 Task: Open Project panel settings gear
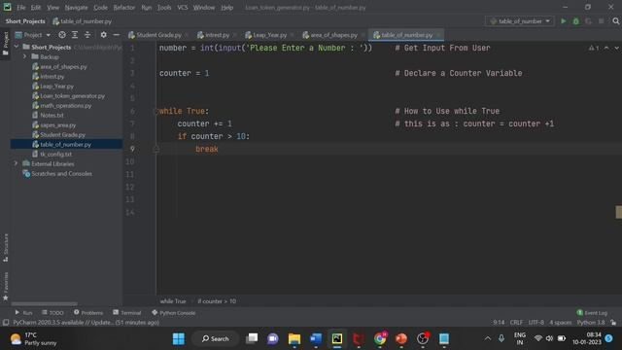click(x=104, y=35)
